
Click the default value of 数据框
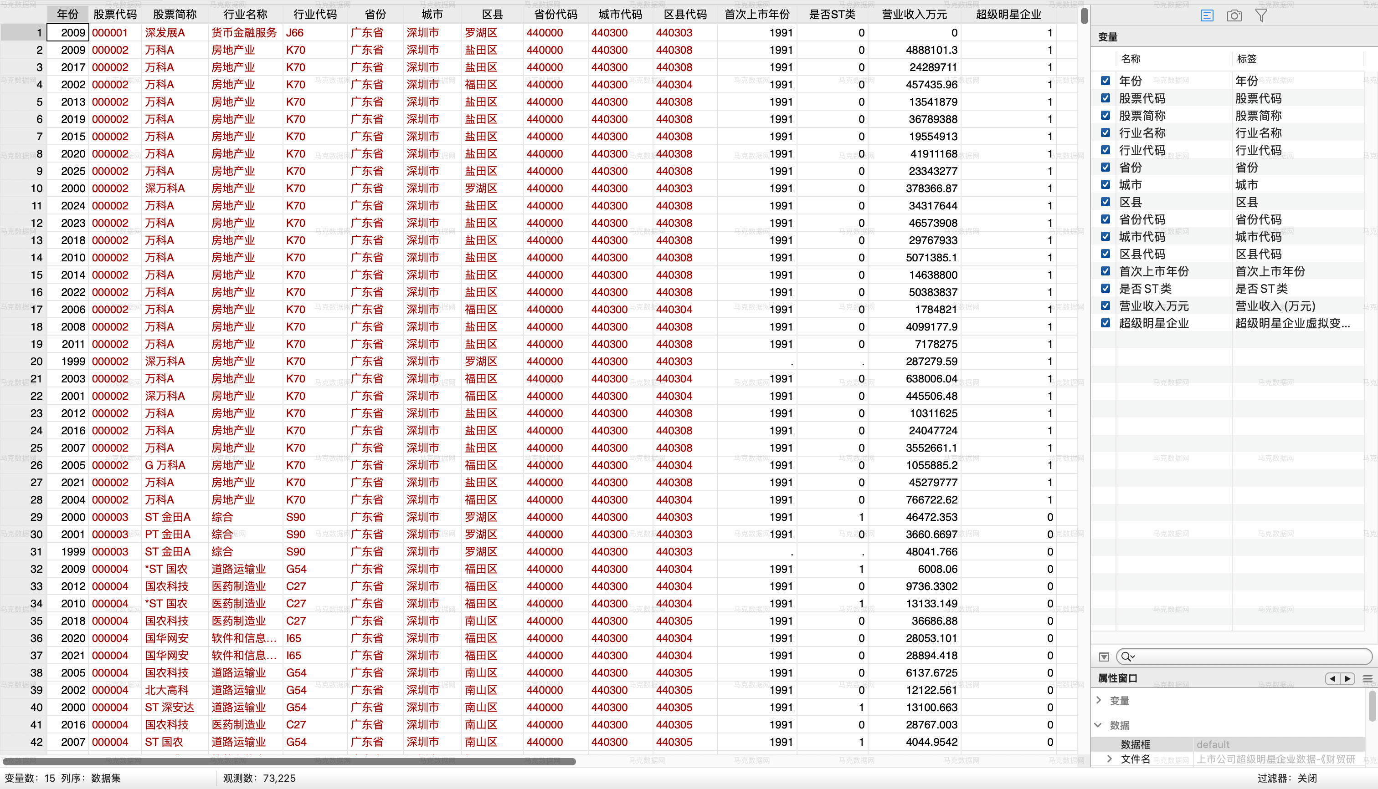[1213, 744]
